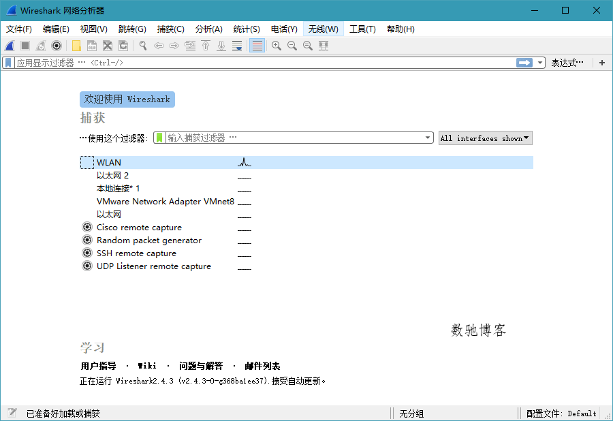Start capturing packets with the blue shark fin icon
613x421 pixels.
click(10, 46)
